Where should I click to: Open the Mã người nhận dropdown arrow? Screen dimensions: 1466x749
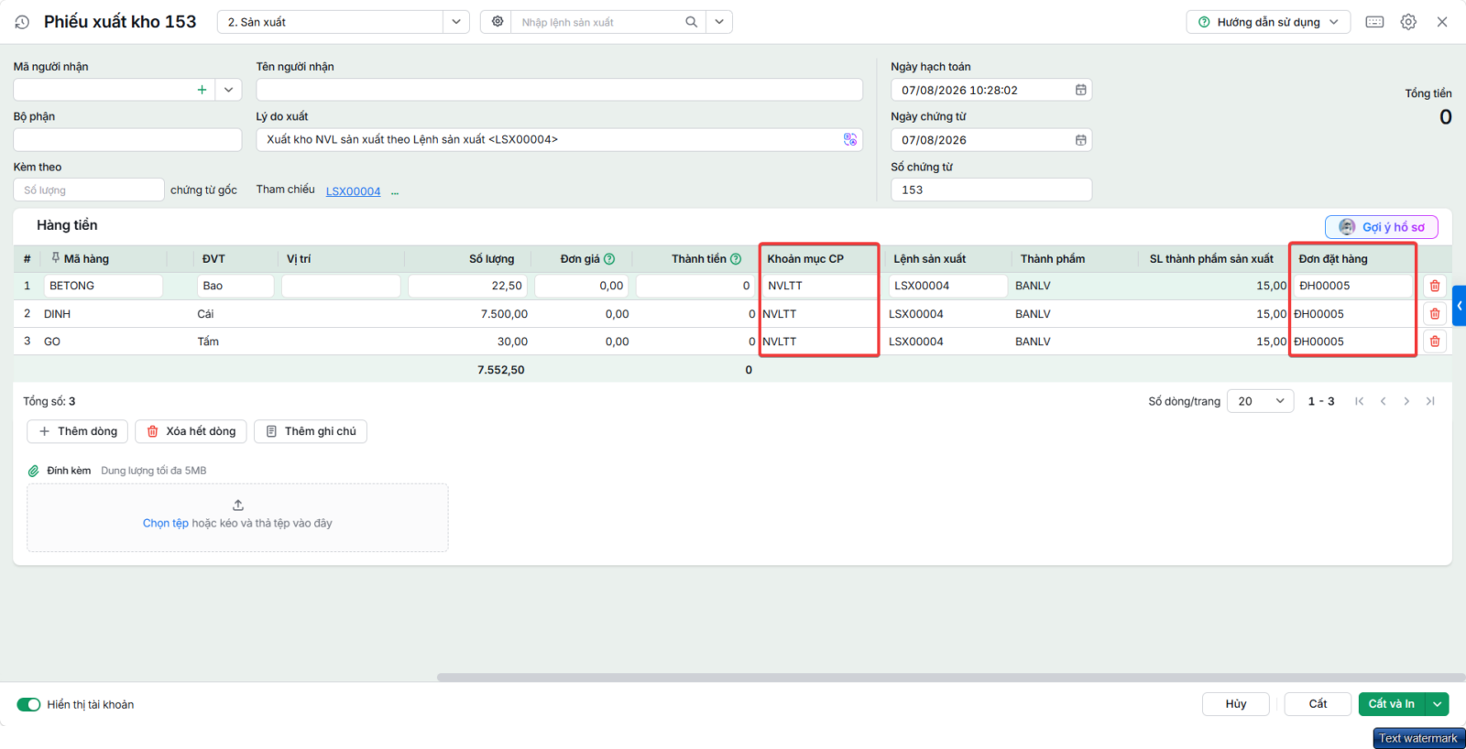(228, 90)
